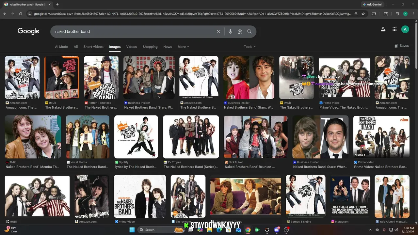Reload the current page
418x235 pixels.
click(21, 14)
